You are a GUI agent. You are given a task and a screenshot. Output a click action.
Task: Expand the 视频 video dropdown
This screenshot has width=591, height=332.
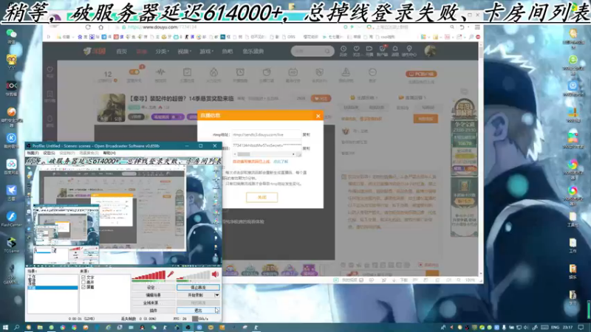(x=184, y=51)
